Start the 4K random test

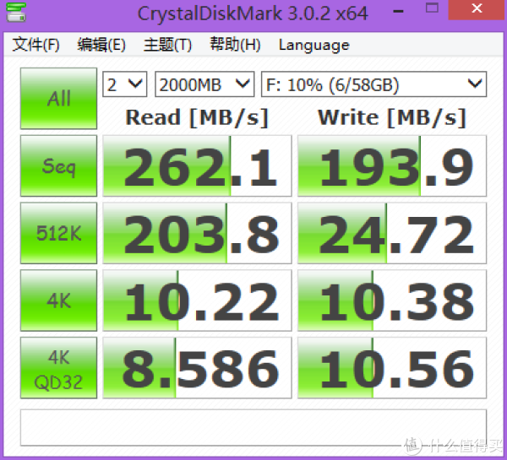[x=58, y=300]
